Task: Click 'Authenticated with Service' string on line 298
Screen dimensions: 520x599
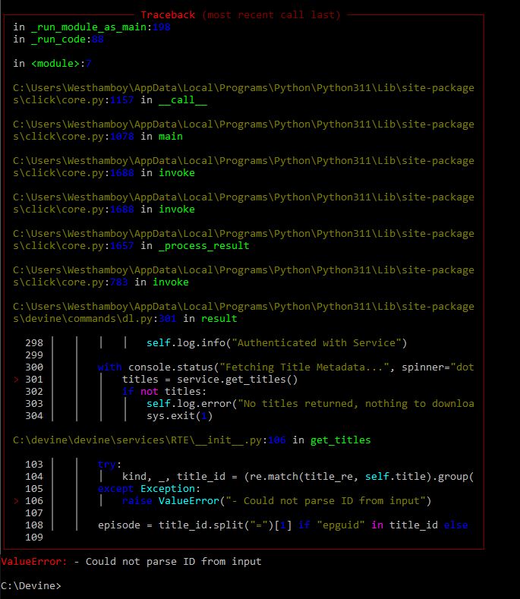Action: (317, 342)
